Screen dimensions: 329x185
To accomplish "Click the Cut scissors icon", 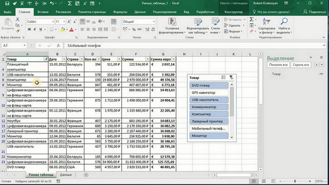I will [17, 20].
